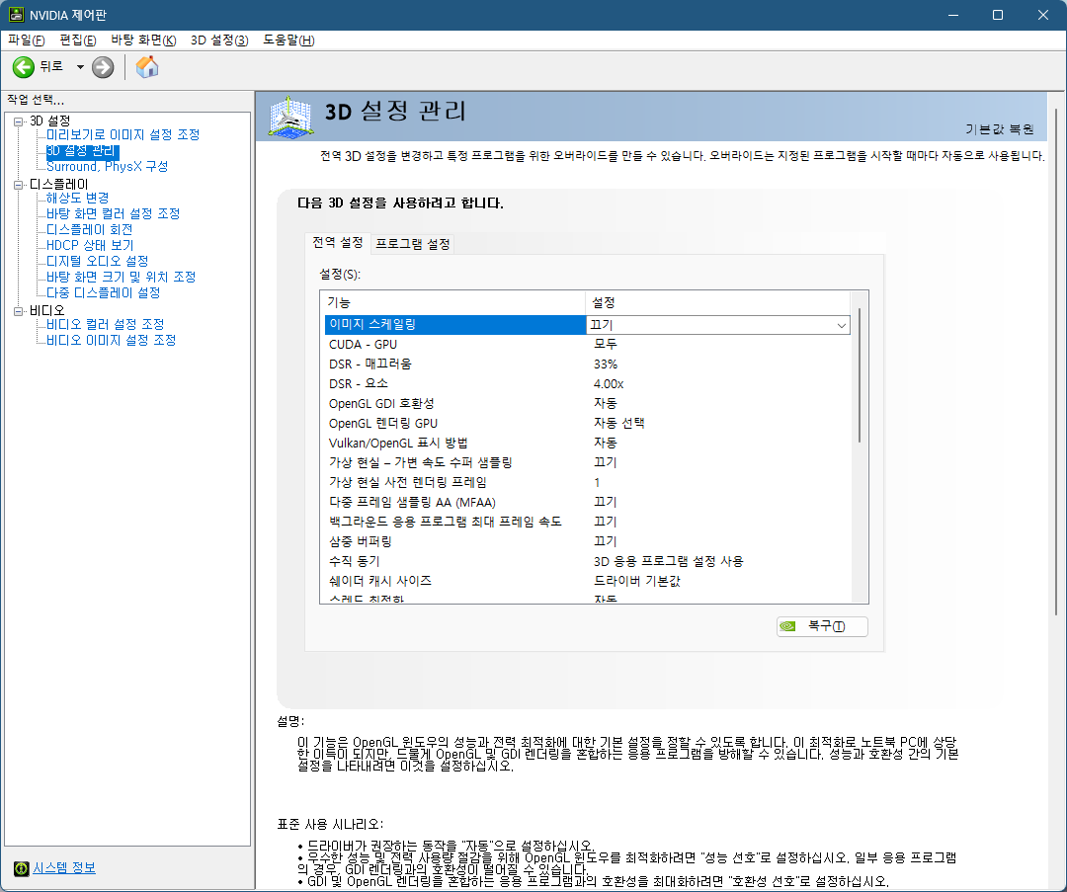Select the 전역 설정 tab
The height and width of the screenshot is (892, 1067).
(338, 242)
